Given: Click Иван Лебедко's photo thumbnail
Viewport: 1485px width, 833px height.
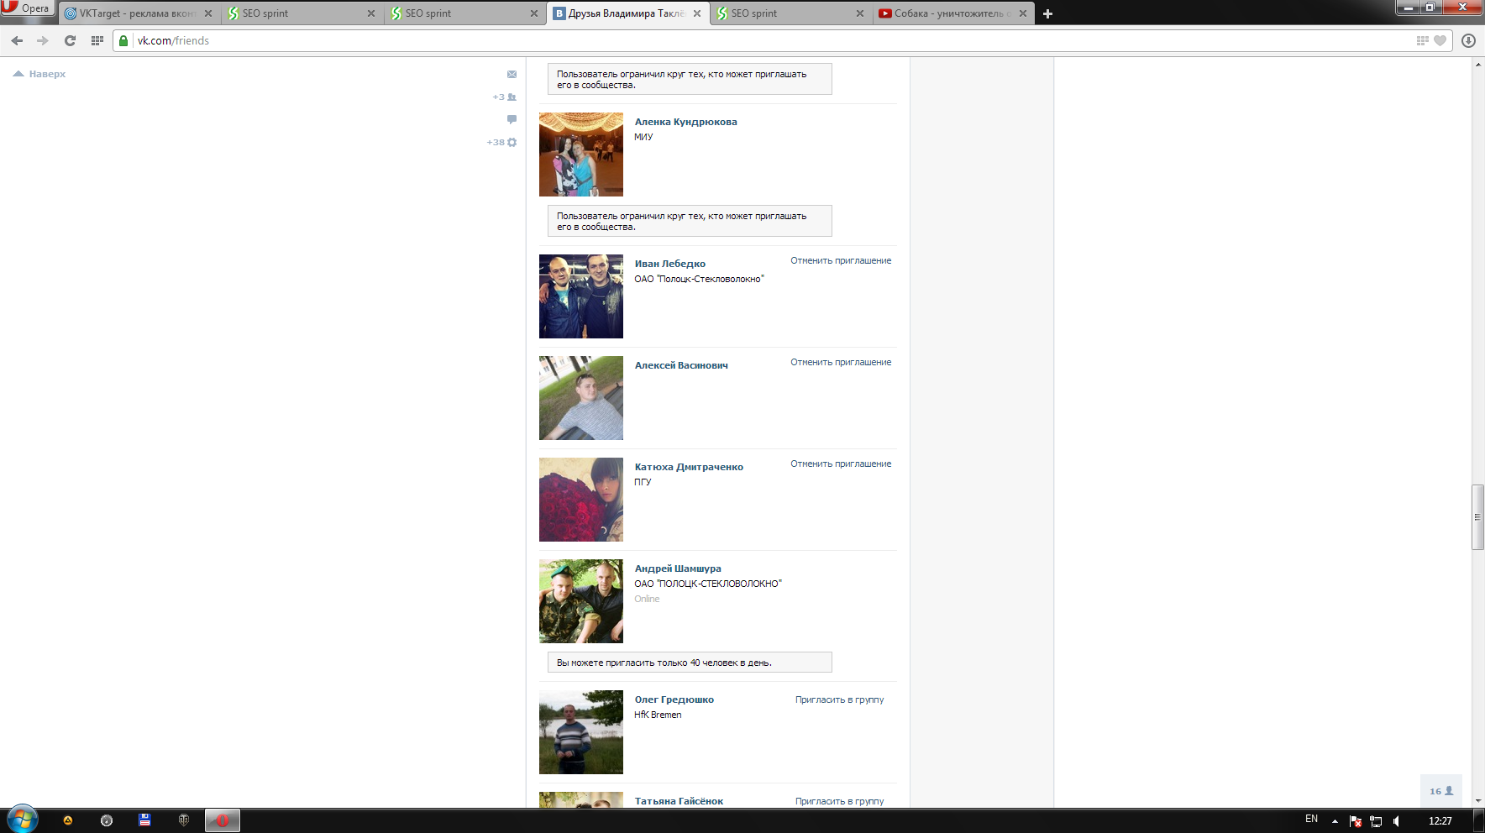Looking at the screenshot, I should [x=581, y=296].
